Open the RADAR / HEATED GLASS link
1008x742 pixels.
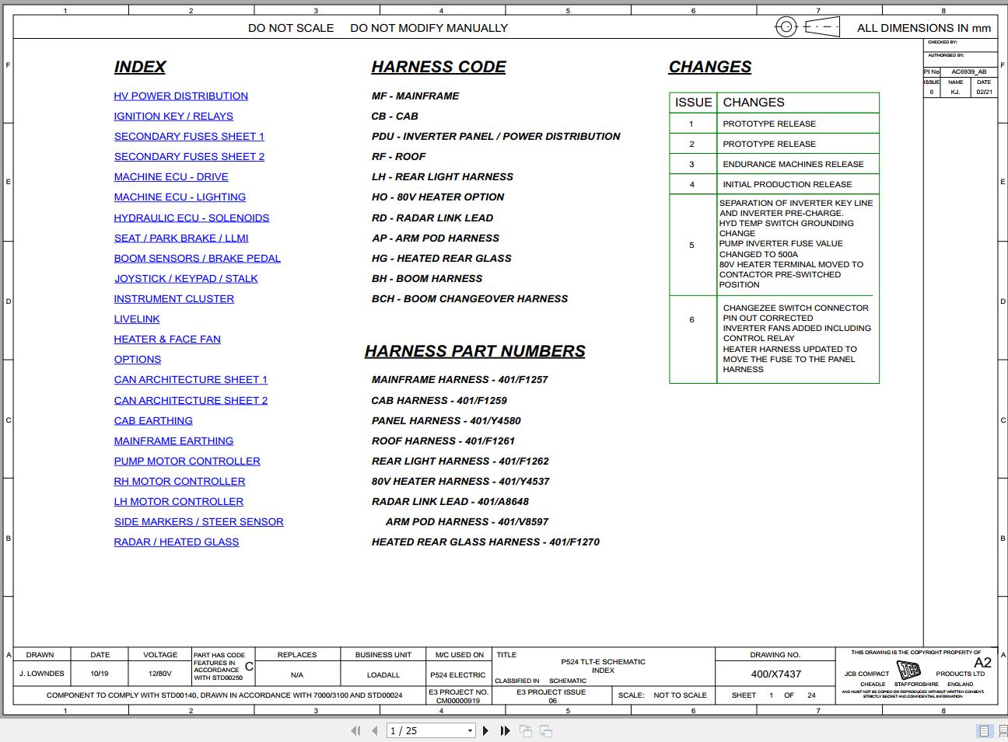[177, 542]
